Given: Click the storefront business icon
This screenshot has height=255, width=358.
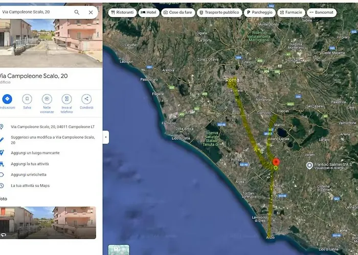Looking at the screenshot, I should [x=2, y=164].
